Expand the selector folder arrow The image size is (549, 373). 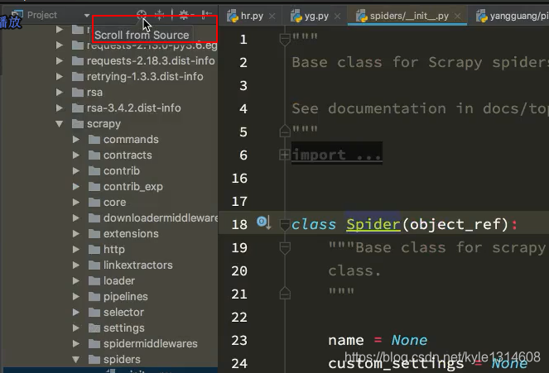click(76, 313)
